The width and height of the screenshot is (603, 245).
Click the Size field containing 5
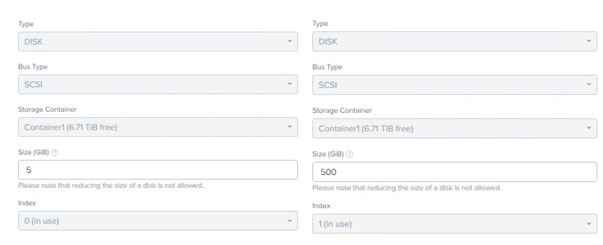pyautogui.click(x=157, y=170)
